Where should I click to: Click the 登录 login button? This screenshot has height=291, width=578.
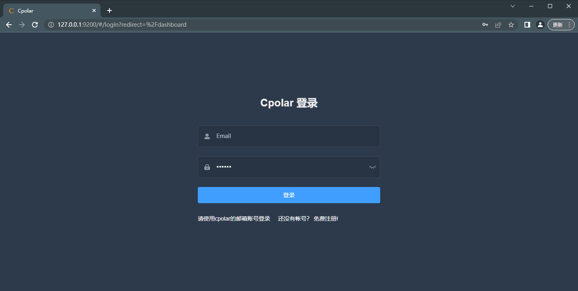tap(289, 195)
